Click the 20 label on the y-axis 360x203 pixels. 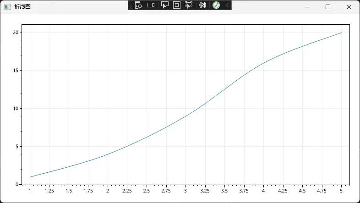point(15,33)
